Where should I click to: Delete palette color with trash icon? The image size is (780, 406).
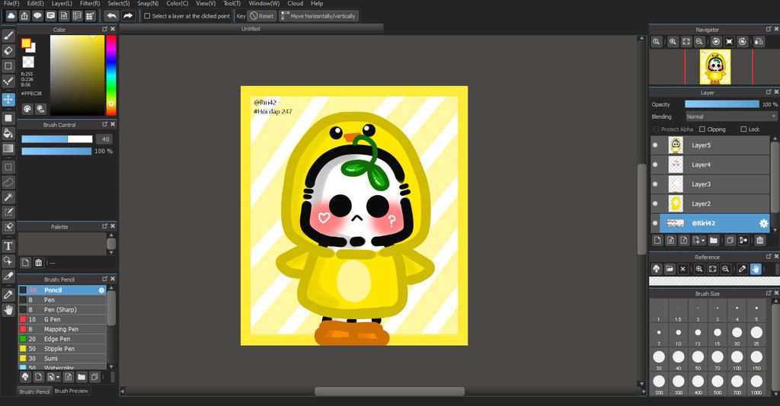(x=38, y=263)
